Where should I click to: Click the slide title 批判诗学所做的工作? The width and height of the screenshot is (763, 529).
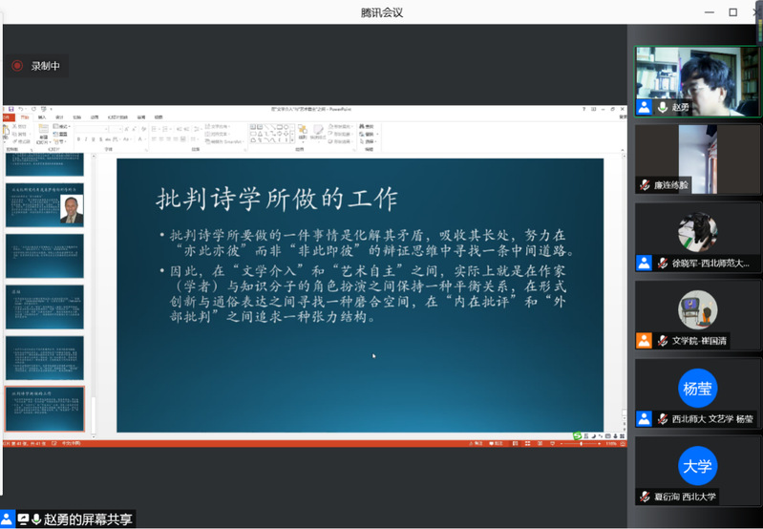coord(276,199)
